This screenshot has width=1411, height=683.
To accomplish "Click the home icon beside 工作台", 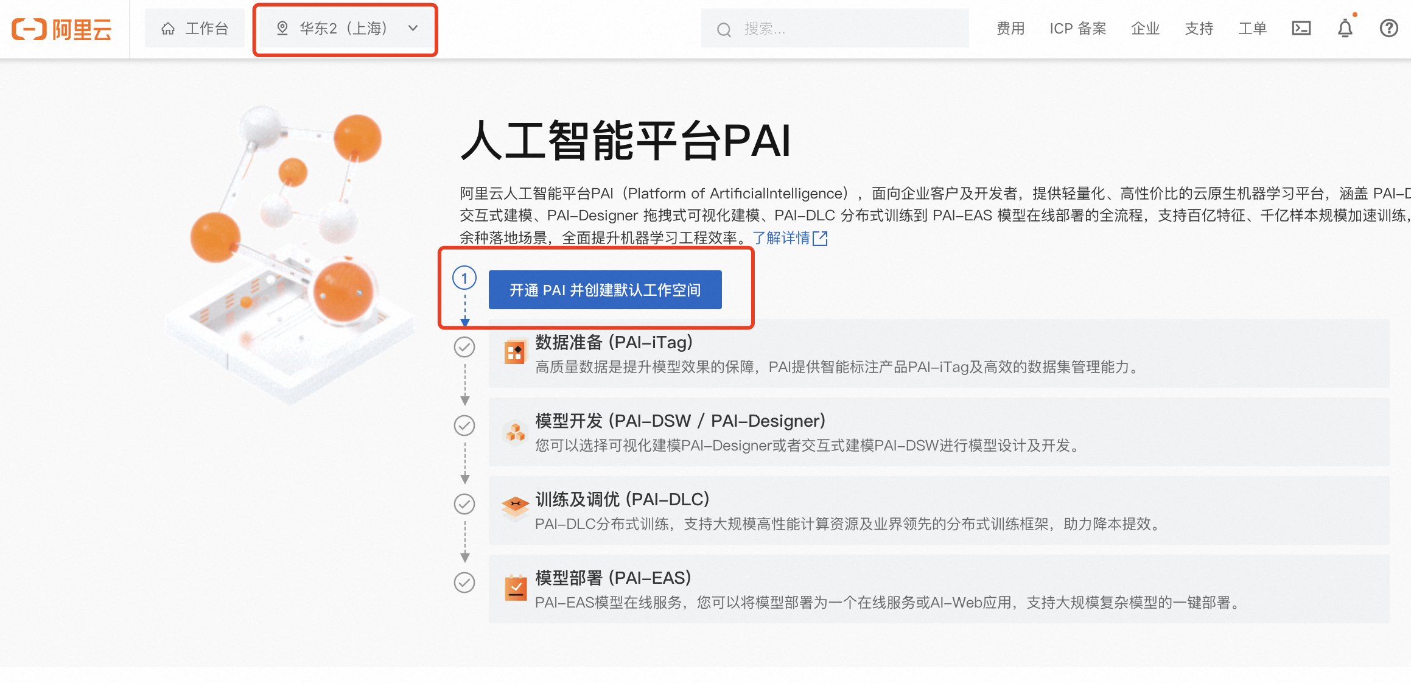I will tap(168, 29).
